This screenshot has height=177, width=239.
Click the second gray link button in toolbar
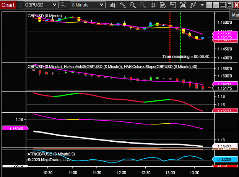pyautogui.click(x=216, y=5)
